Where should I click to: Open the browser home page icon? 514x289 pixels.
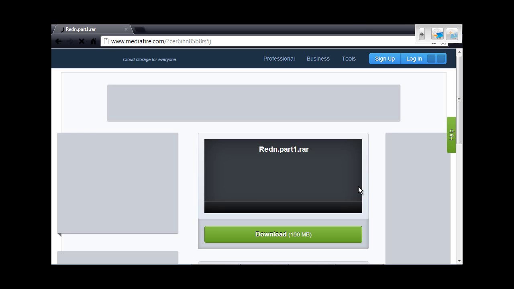[x=93, y=41]
